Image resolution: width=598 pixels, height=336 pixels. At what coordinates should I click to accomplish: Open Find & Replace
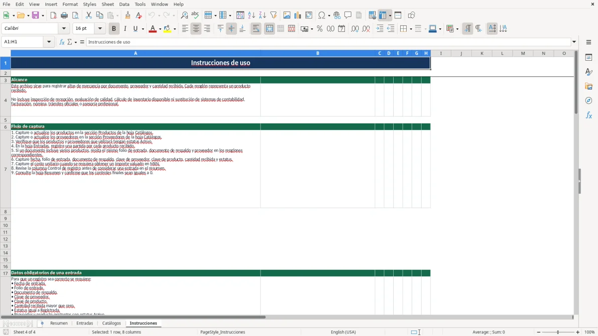pyautogui.click(x=184, y=15)
